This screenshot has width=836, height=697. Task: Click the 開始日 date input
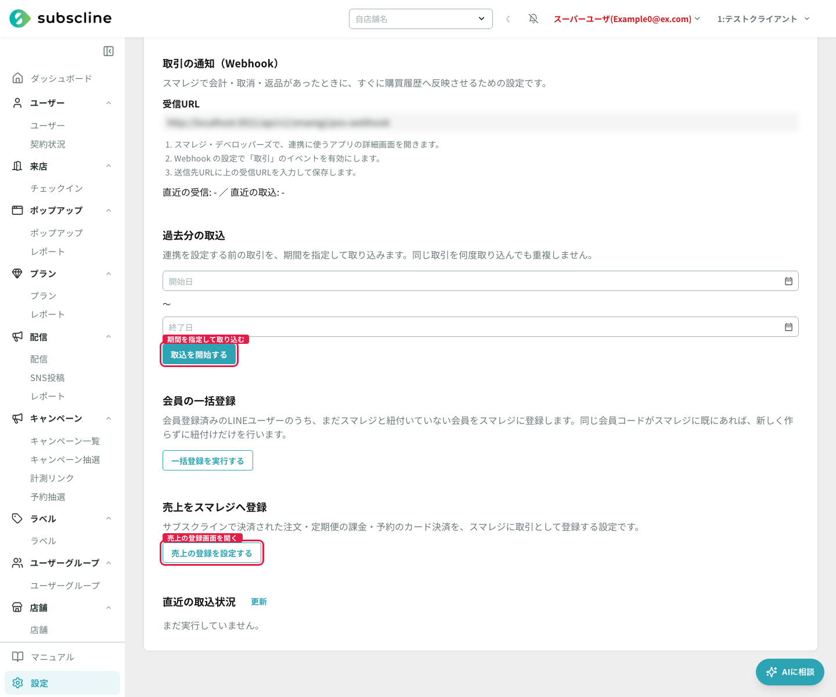[x=481, y=281]
